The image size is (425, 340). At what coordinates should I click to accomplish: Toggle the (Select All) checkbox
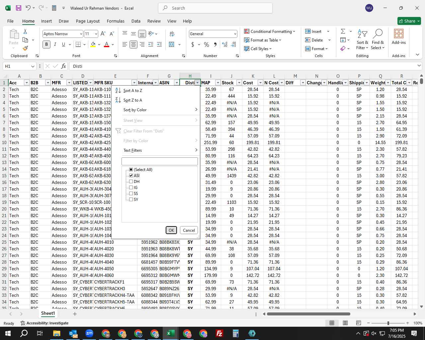[131, 170]
